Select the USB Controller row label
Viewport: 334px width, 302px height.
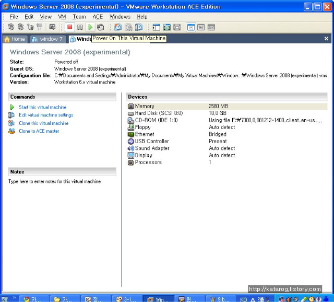[152, 141]
